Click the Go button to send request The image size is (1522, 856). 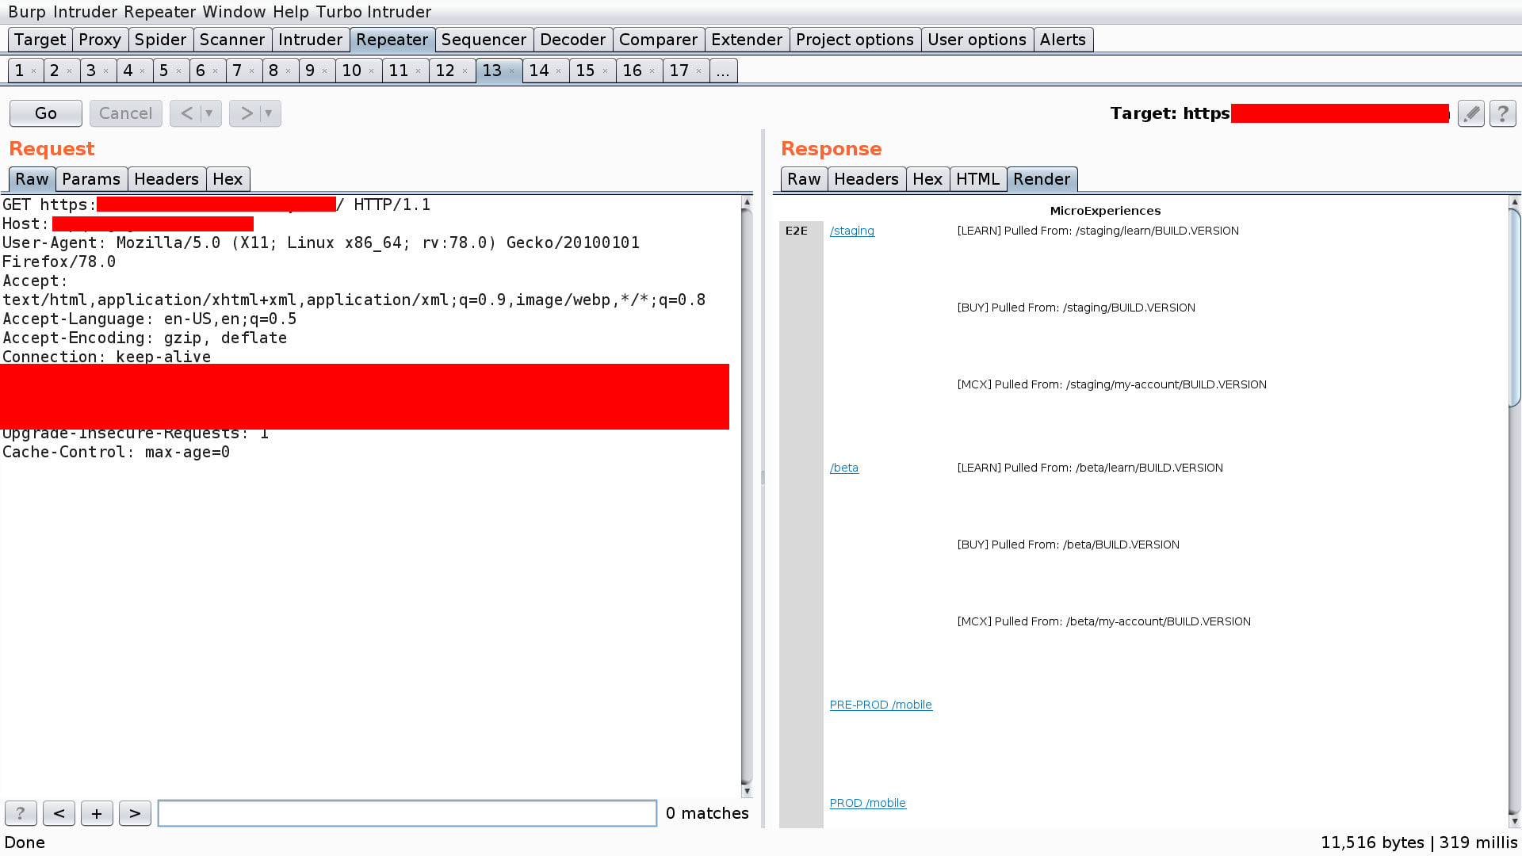(45, 113)
